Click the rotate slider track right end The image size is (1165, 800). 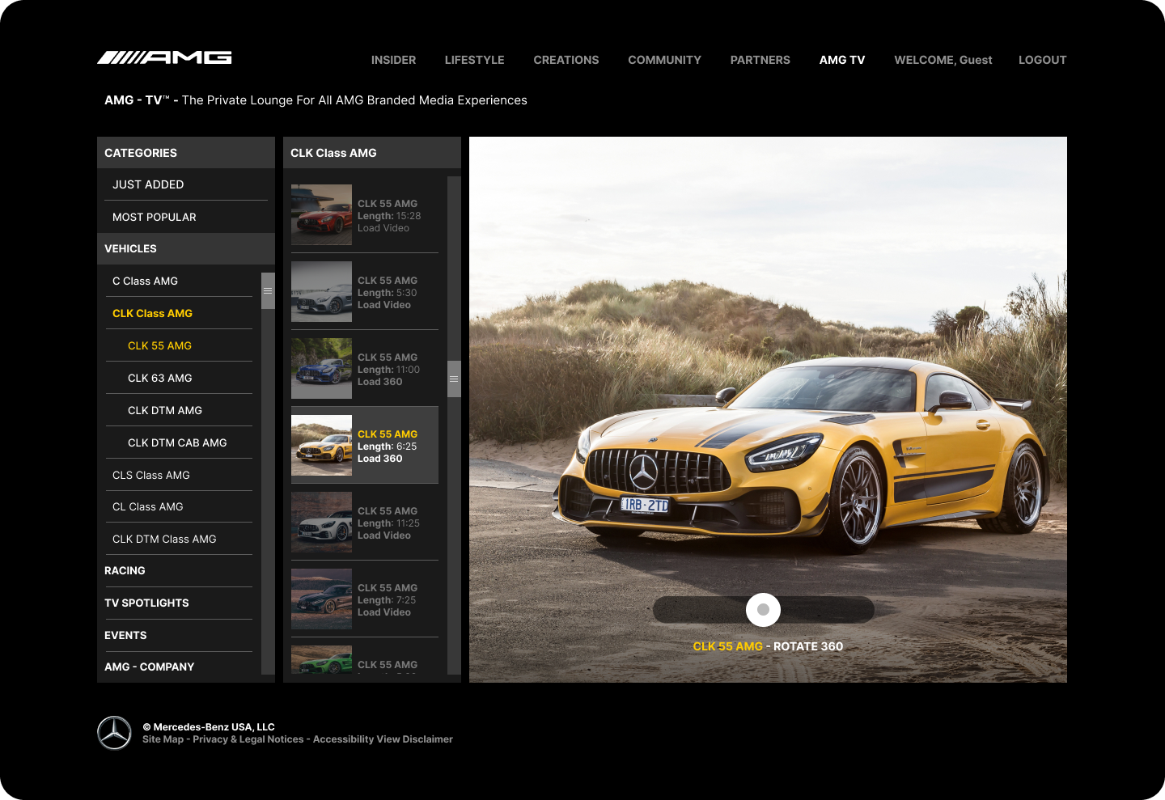click(862, 610)
